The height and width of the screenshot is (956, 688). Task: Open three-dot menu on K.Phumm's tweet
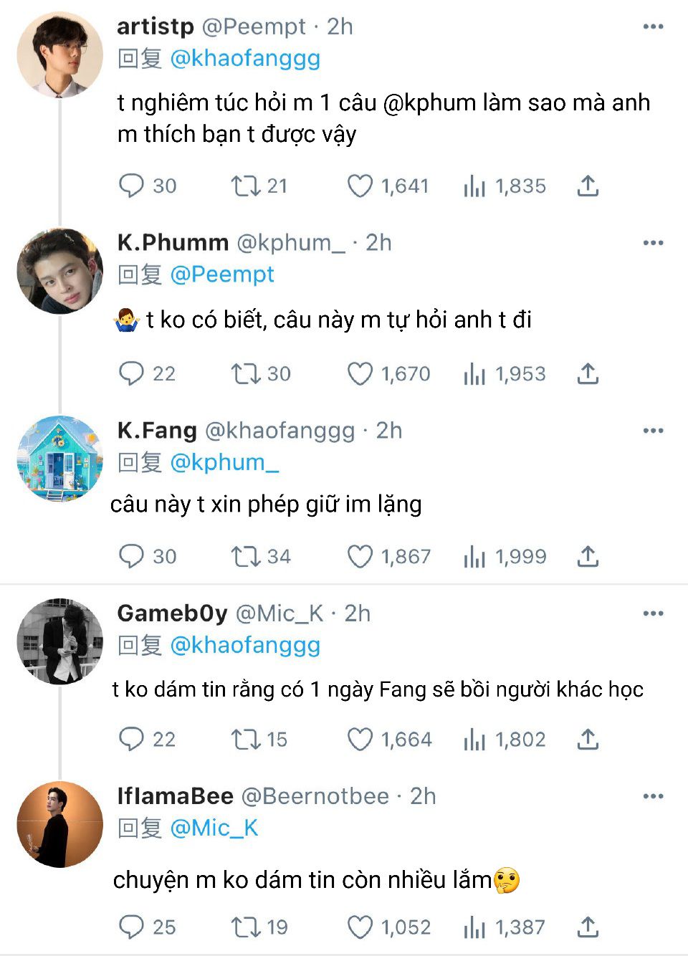(x=653, y=243)
